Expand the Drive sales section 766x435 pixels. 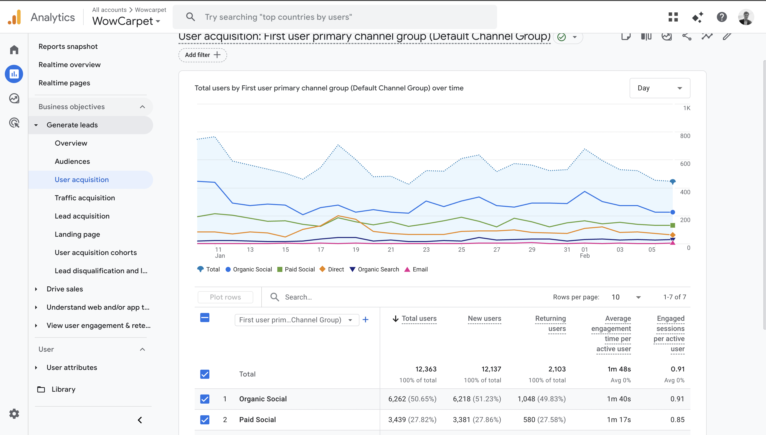tap(65, 289)
